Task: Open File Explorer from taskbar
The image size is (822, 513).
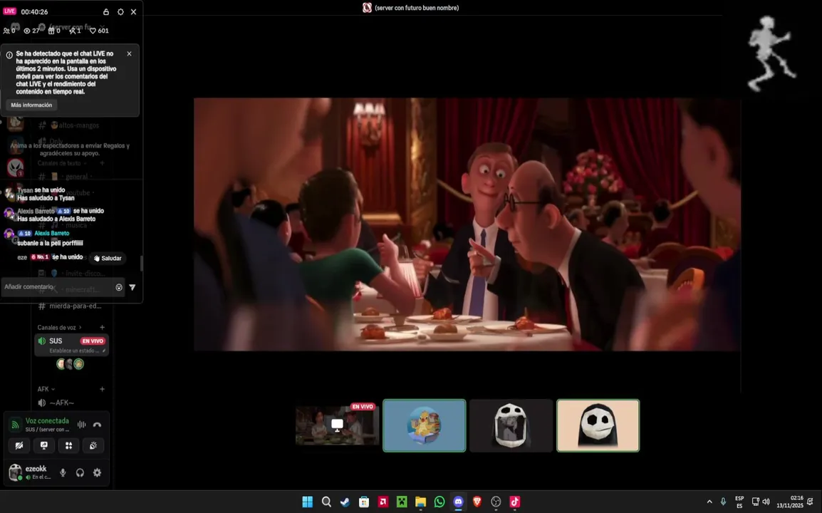Action: [420, 502]
